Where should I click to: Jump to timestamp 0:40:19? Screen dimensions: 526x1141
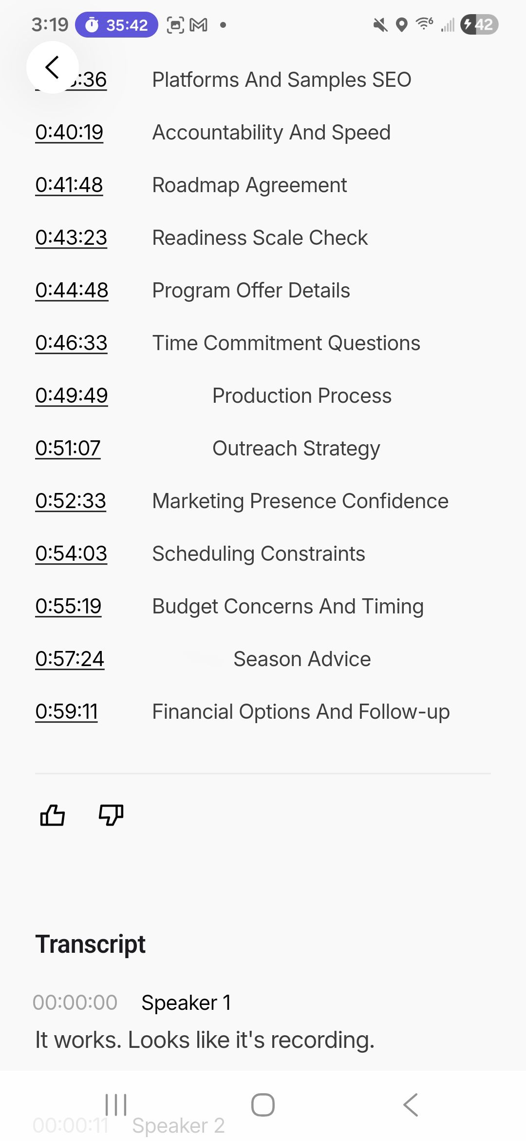69,133
